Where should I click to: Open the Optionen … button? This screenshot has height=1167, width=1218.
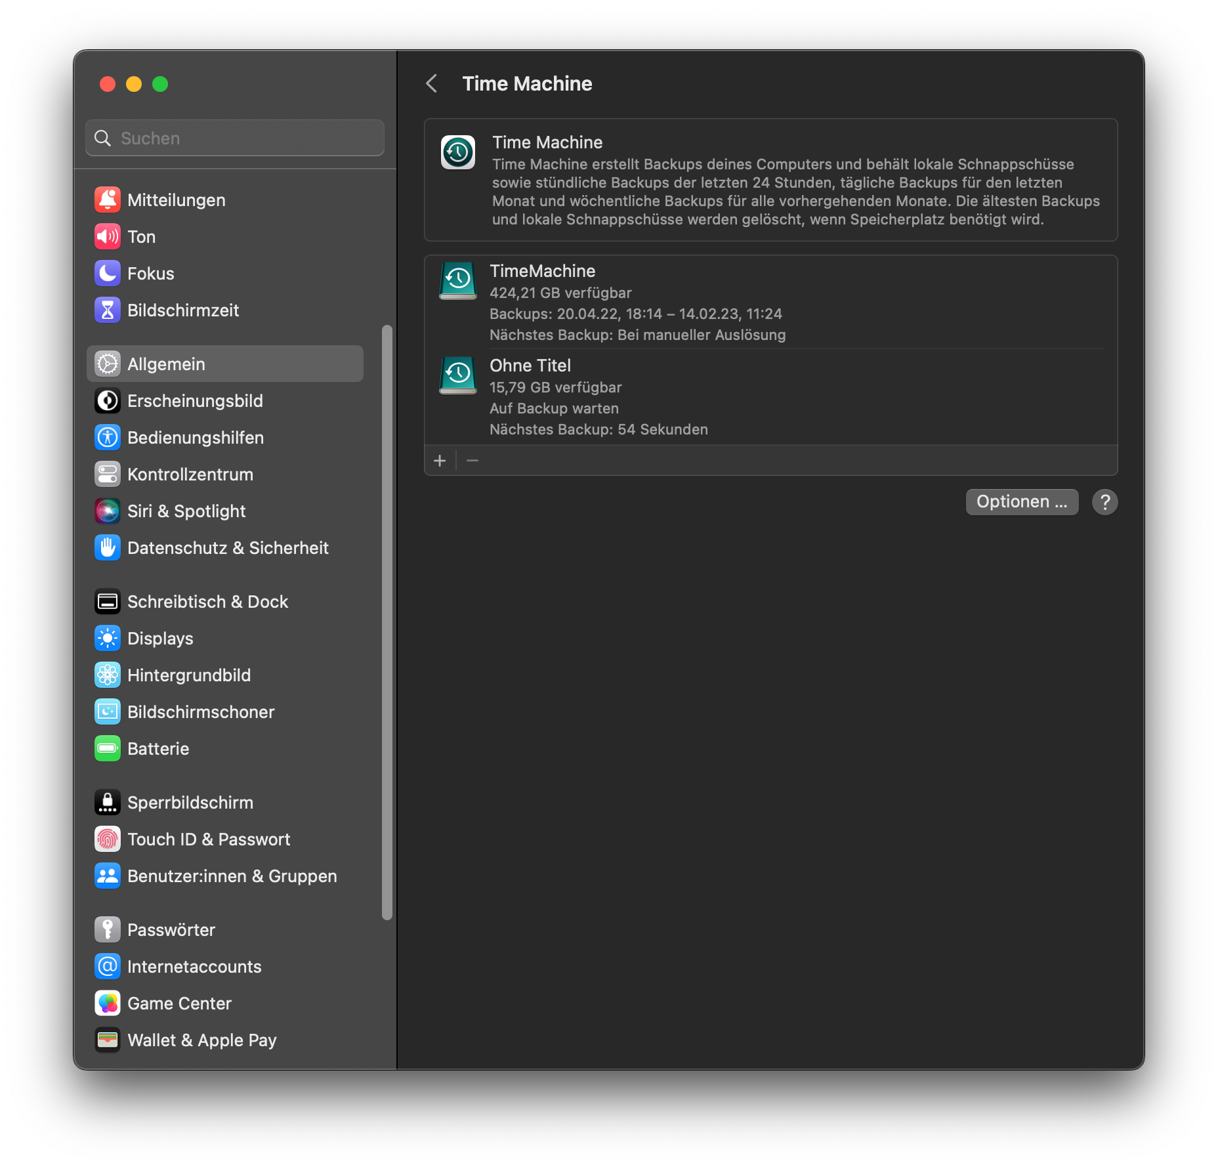point(1022,502)
